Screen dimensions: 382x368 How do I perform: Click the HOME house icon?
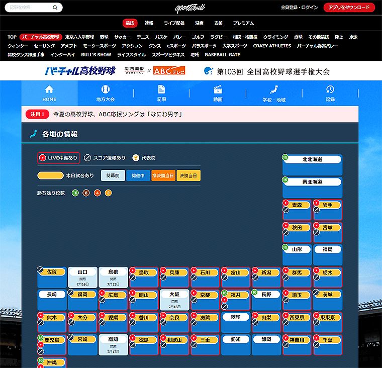coord(49,89)
